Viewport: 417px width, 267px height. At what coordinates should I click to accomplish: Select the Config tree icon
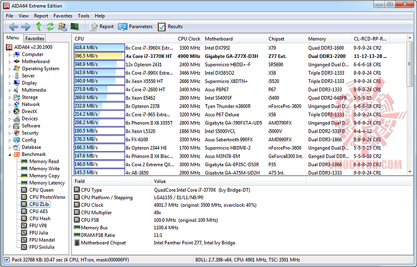[x=16, y=140]
